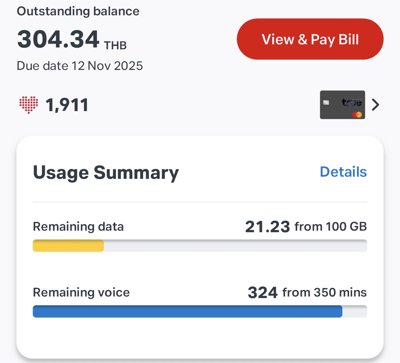Click the blue remaining voice progress bar
The image size is (400, 363).
point(200,311)
